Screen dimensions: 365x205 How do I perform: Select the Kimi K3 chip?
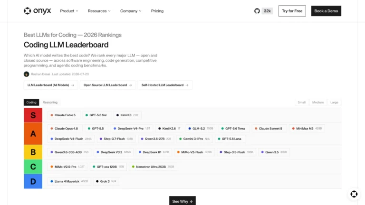click(x=127, y=115)
